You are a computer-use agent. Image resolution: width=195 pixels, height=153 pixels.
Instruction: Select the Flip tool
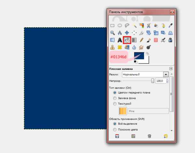click(x=112, y=40)
